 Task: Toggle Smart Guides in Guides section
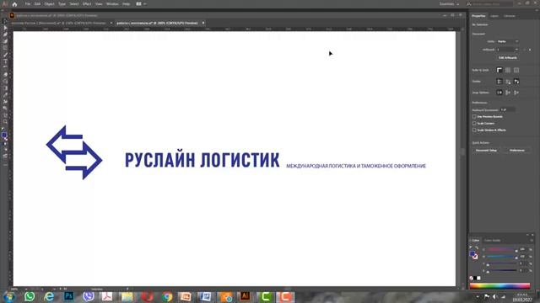coord(516,82)
